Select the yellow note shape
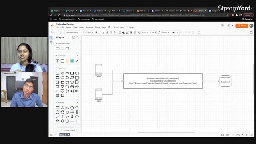 (67, 61)
